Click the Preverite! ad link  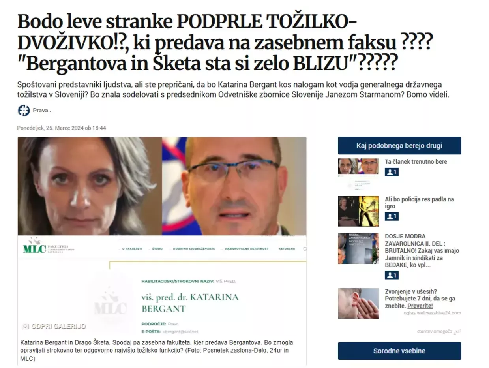point(420,306)
